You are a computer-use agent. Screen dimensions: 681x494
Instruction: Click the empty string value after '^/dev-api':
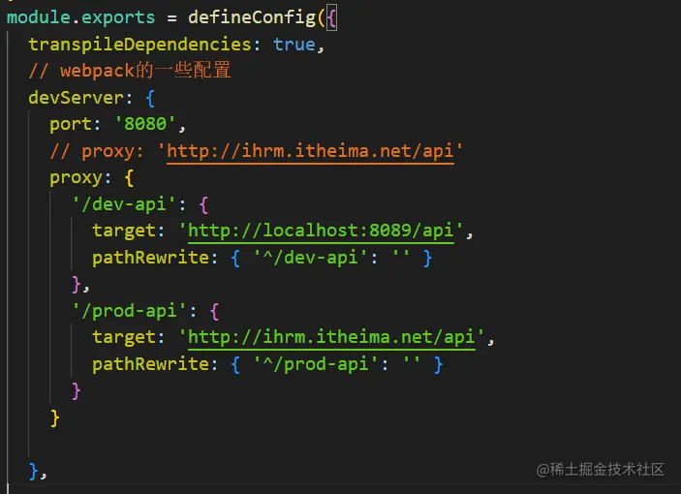[400, 256]
